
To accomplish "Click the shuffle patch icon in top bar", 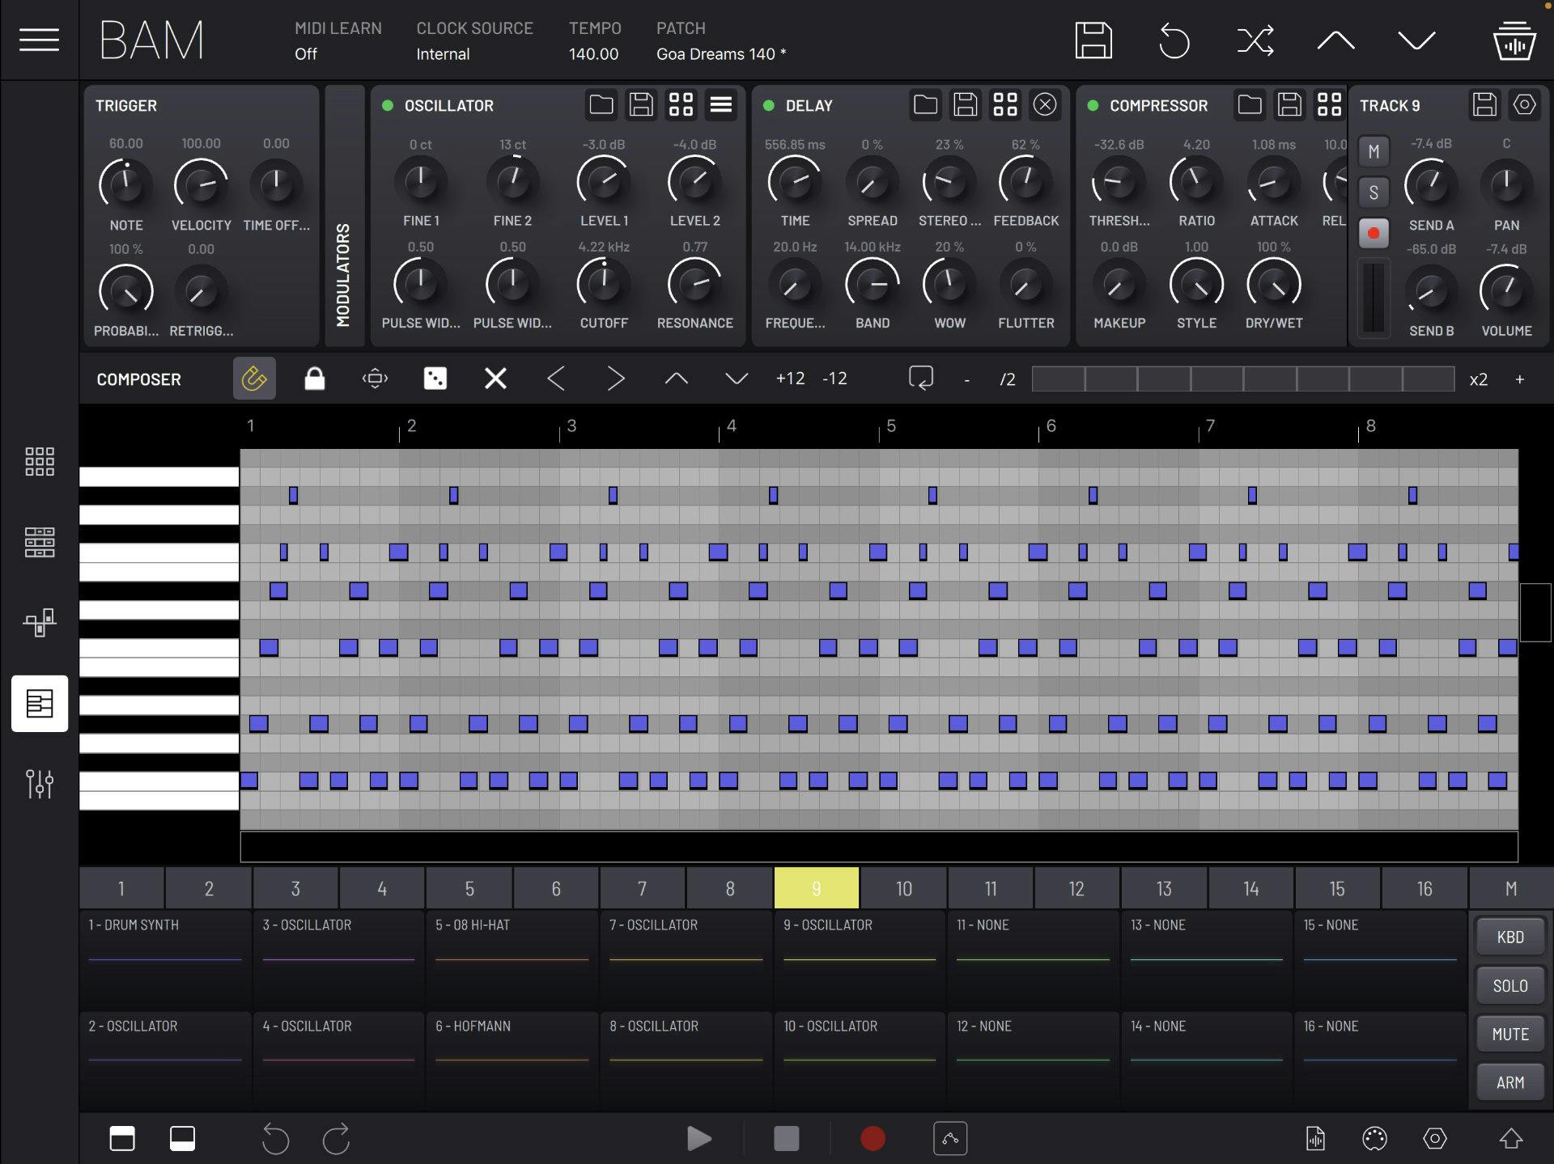I will [1255, 40].
